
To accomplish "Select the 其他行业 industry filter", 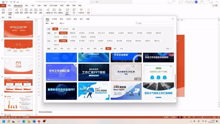I will coord(57,45).
